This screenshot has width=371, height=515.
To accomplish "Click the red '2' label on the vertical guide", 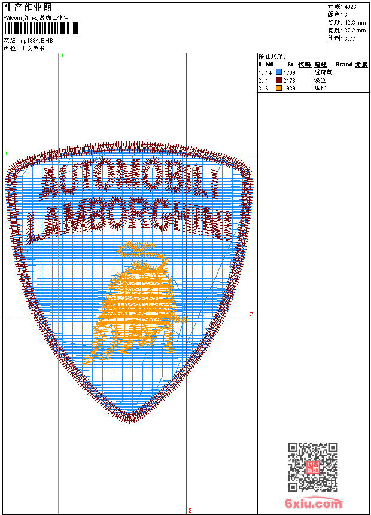I will tap(190, 510).
